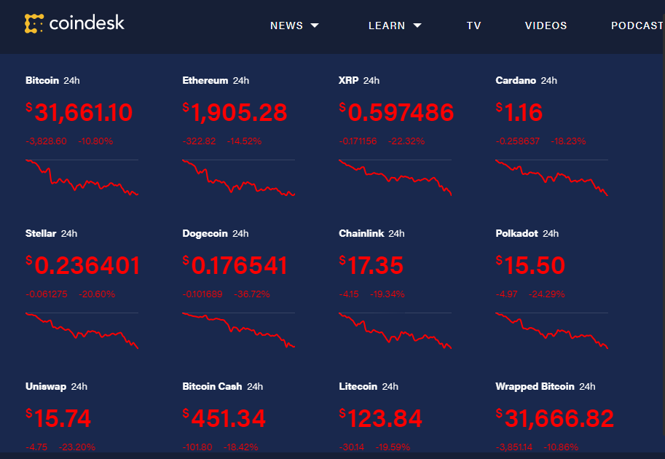Open the Wrapped Bitcoin coin link
Image resolution: width=665 pixels, height=459 pixels.
[535, 387]
